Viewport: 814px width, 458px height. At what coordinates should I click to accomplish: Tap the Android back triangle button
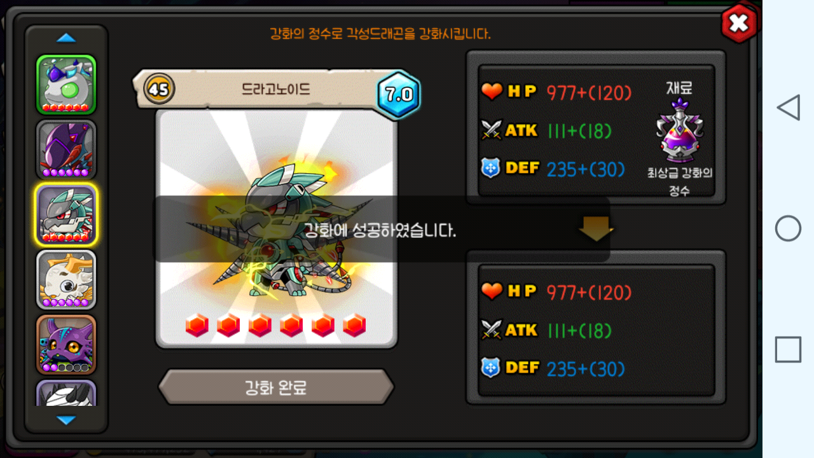(x=788, y=108)
